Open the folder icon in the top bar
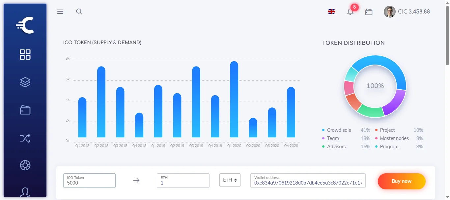This screenshot has width=450, height=200. pos(369,12)
